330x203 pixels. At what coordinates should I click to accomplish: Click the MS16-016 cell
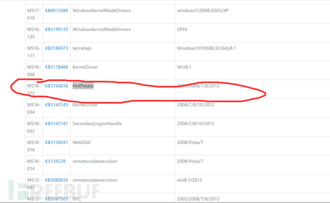[x=33, y=146]
